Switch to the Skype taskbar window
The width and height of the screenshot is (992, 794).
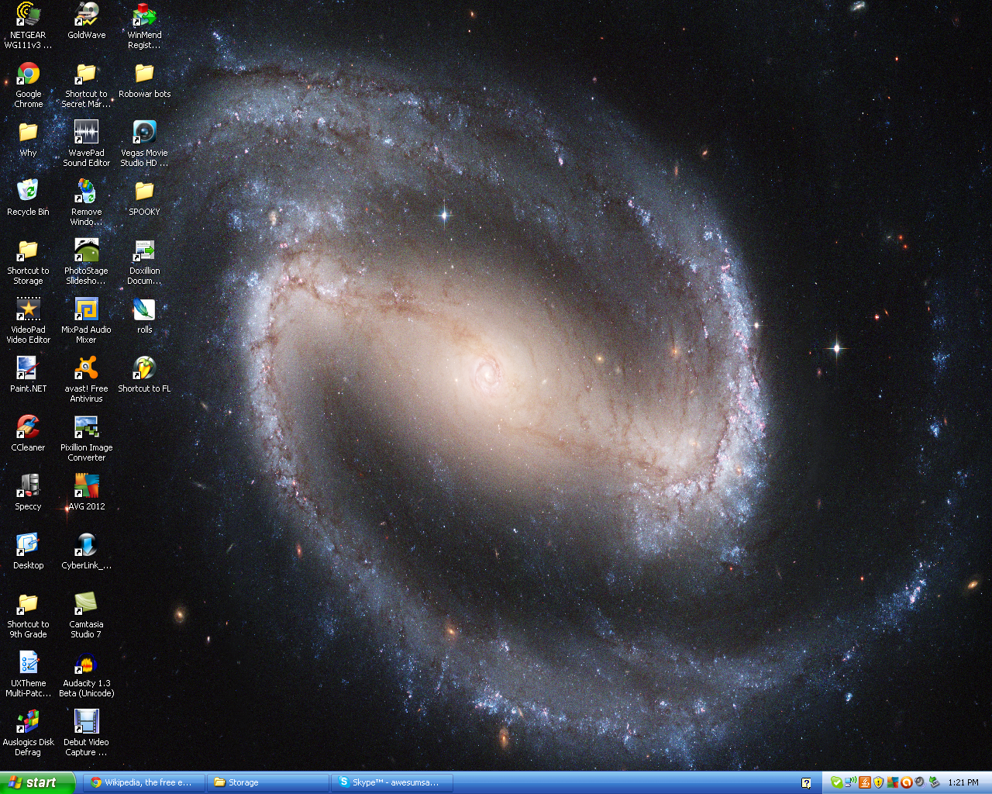tap(393, 782)
